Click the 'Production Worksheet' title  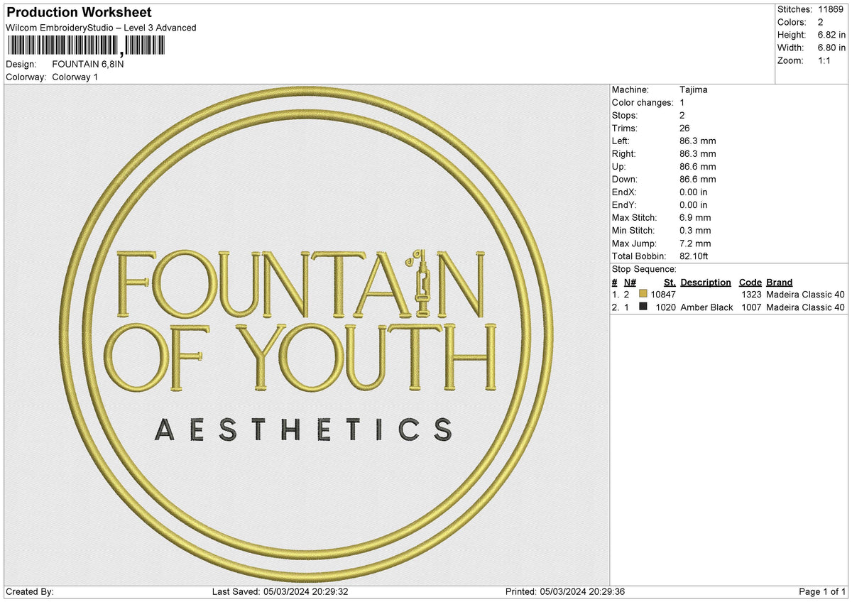[x=78, y=13]
